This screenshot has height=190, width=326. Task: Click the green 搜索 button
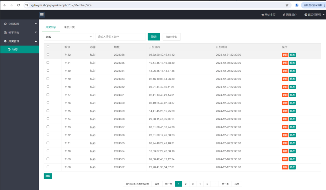154,37
